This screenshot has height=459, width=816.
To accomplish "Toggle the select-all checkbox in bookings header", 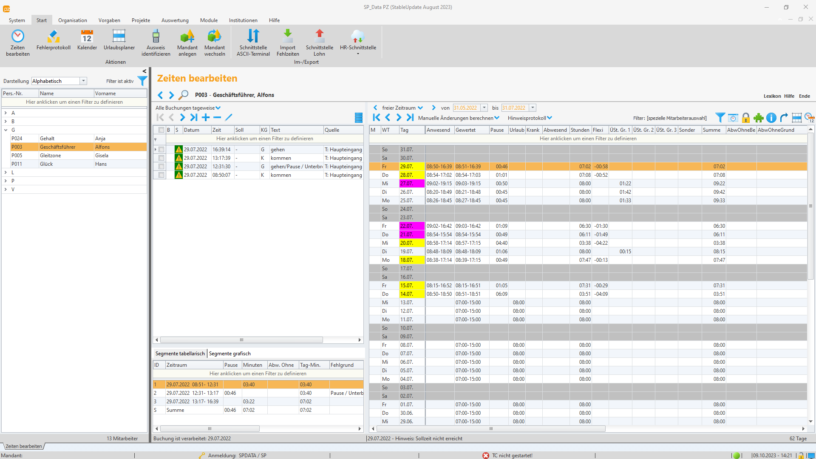I will (x=161, y=130).
